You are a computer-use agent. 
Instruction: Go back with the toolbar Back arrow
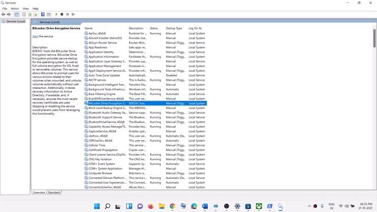pos(3,14)
